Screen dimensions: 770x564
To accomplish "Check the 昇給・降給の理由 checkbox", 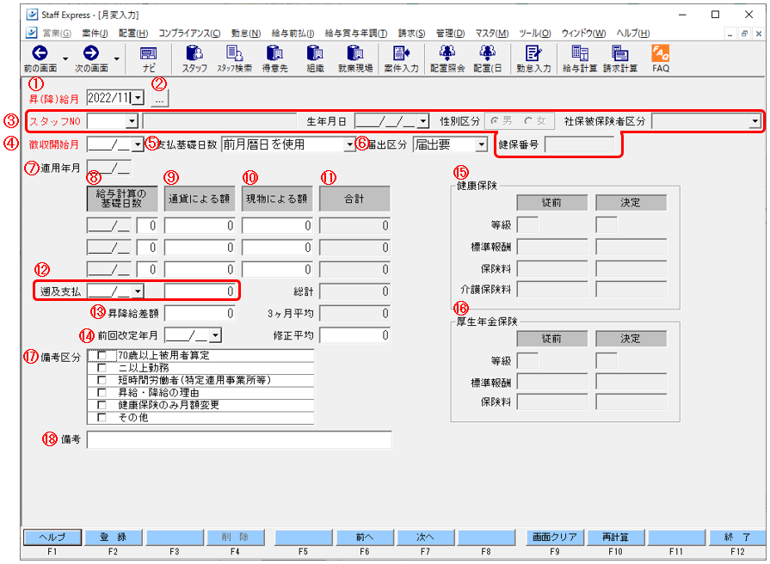I will click(x=102, y=393).
